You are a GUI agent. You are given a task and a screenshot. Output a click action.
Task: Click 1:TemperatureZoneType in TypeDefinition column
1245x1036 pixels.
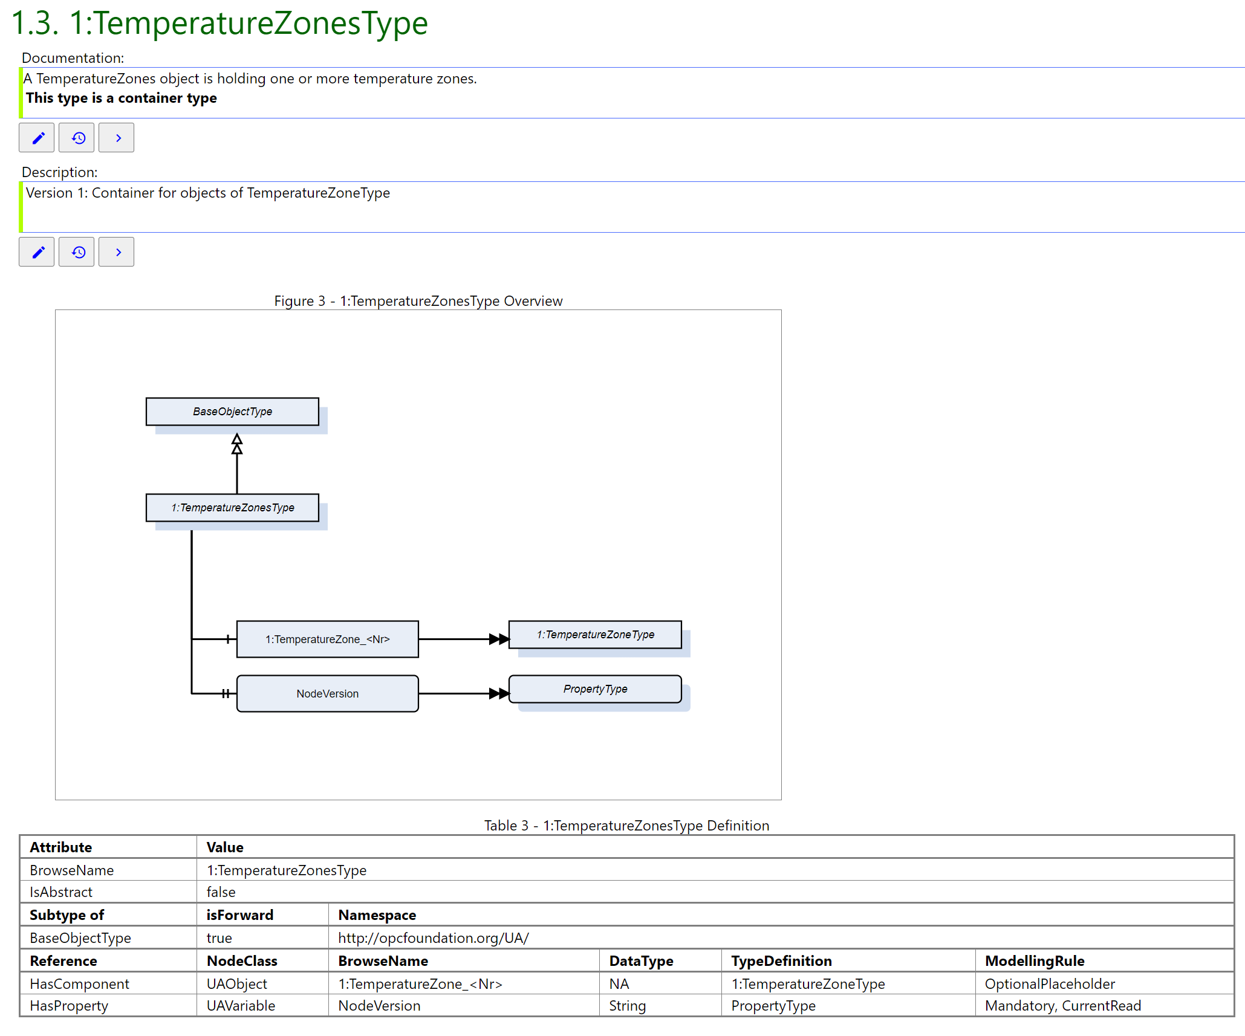click(808, 983)
